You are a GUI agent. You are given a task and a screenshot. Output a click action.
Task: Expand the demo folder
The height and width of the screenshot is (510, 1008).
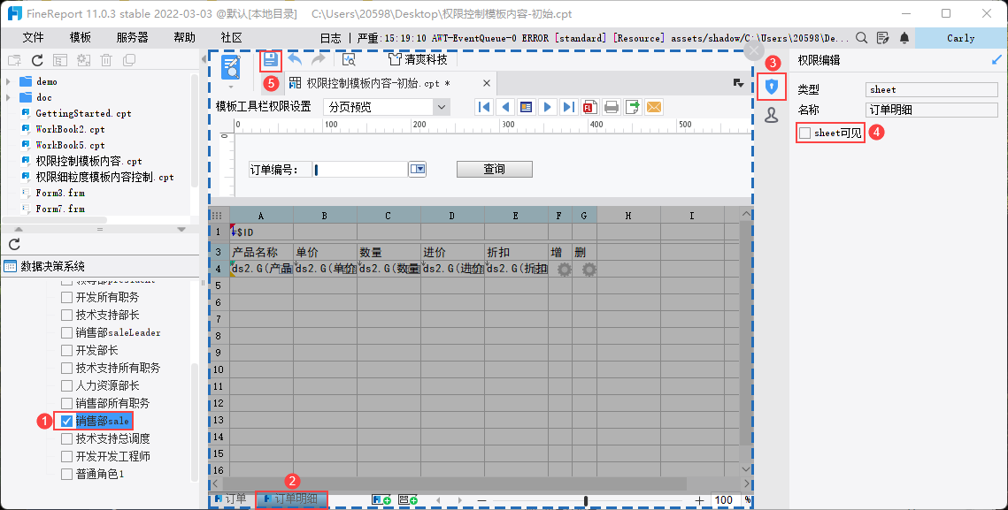pos(8,81)
